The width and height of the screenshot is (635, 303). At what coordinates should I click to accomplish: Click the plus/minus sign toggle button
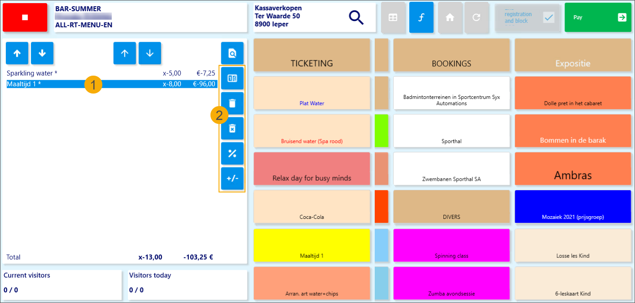tap(232, 179)
